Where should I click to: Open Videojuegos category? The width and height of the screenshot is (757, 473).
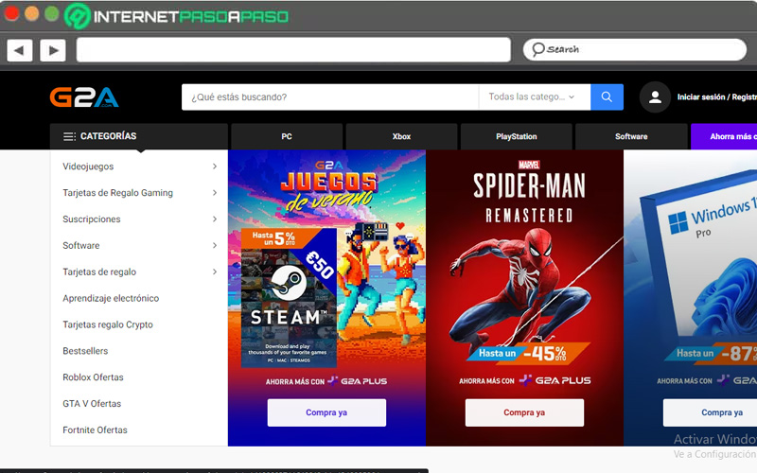tap(88, 166)
